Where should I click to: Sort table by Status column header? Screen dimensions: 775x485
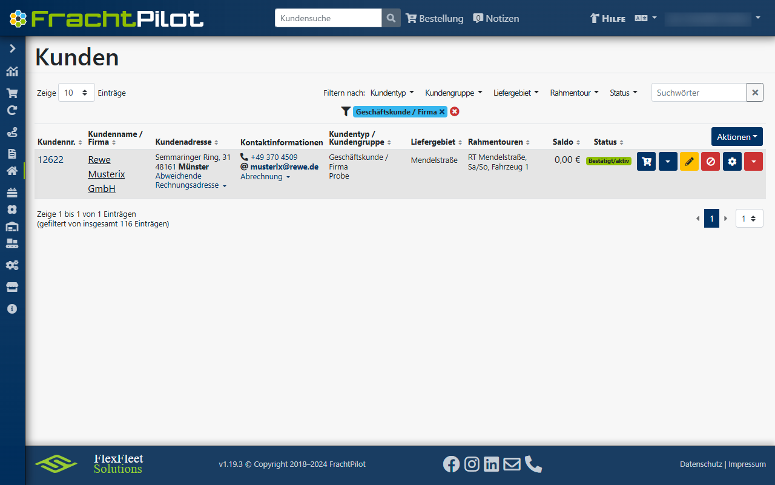(608, 142)
